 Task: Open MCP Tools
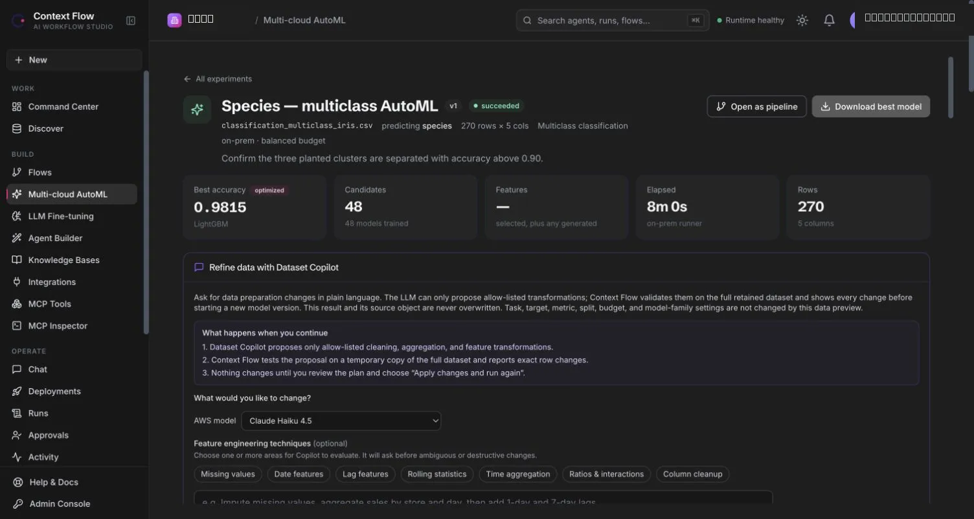coord(72,304)
